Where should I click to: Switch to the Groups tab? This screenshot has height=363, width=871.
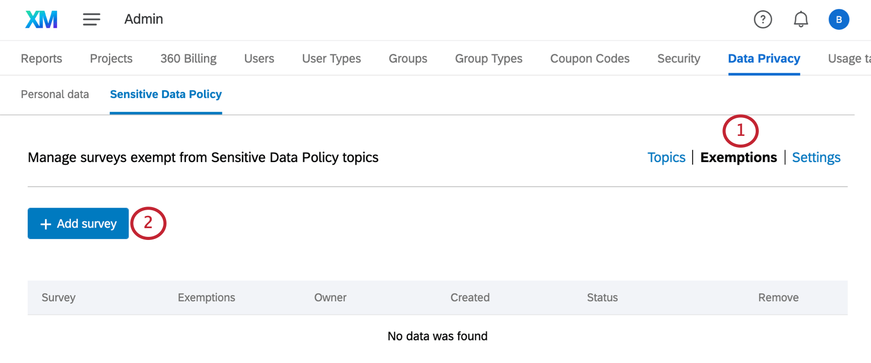tap(408, 58)
